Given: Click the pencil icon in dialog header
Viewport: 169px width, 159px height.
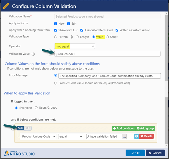Looking at the screenshot, I should click(x=6, y=6).
